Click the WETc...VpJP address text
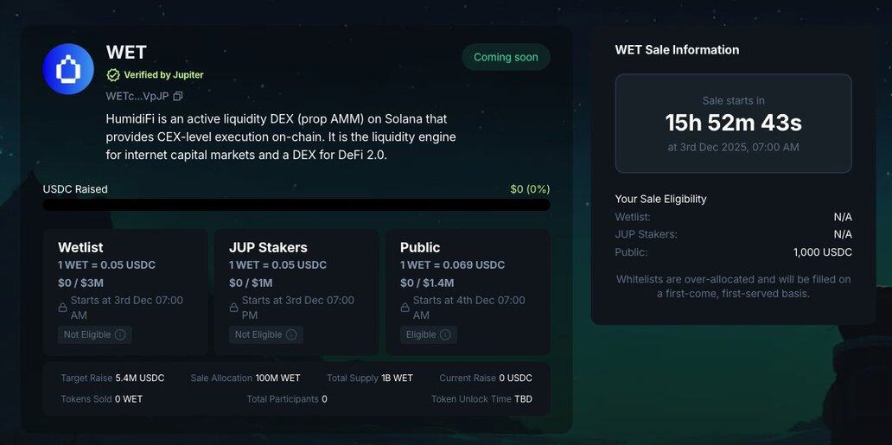Viewport: 892px width, 445px height. 137,96
